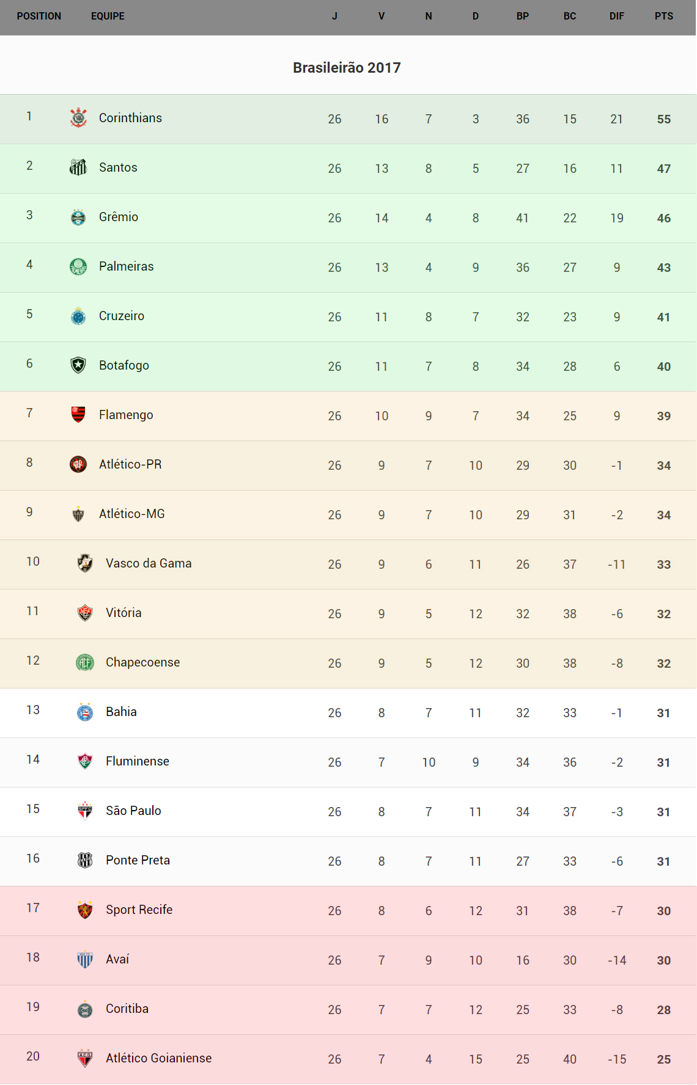Open the Grêmio team link

(x=119, y=217)
